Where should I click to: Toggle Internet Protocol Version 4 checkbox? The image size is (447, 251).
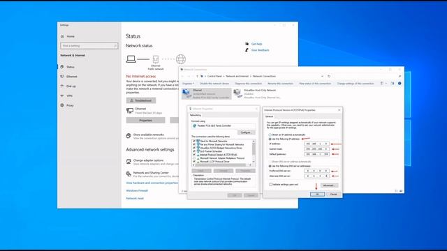point(194,155)
